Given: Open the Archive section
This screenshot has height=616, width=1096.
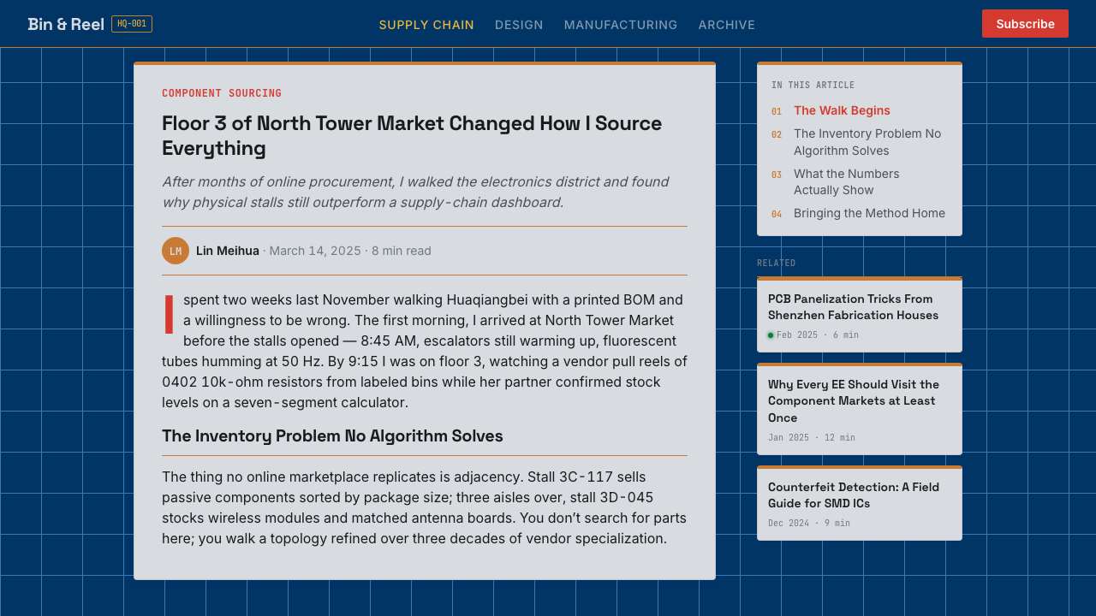Looking at the screenshot, I should click(727, 25).
